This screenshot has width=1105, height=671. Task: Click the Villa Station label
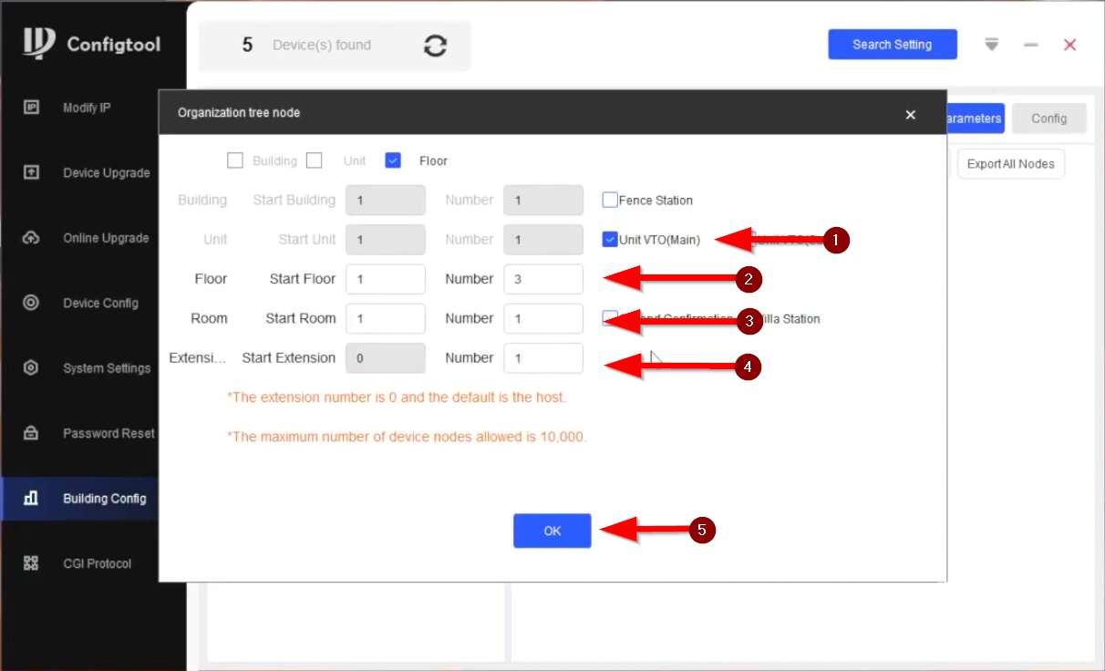pos(789,319)
